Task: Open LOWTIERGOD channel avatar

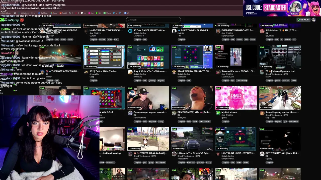Action: point(218,72)
